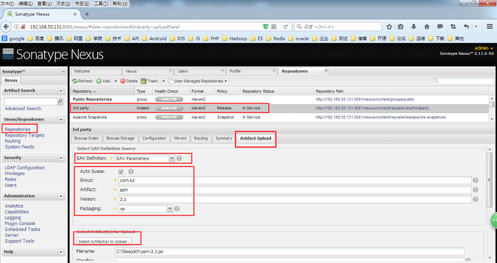This screenshot has height=263, width=497.
Task: Open the 书签(B) menu
Action: coord(82,4)
